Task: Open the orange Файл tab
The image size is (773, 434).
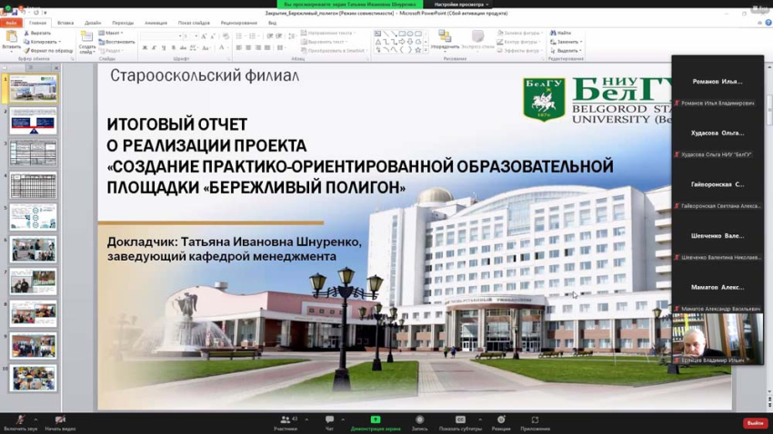Action: 11,23
